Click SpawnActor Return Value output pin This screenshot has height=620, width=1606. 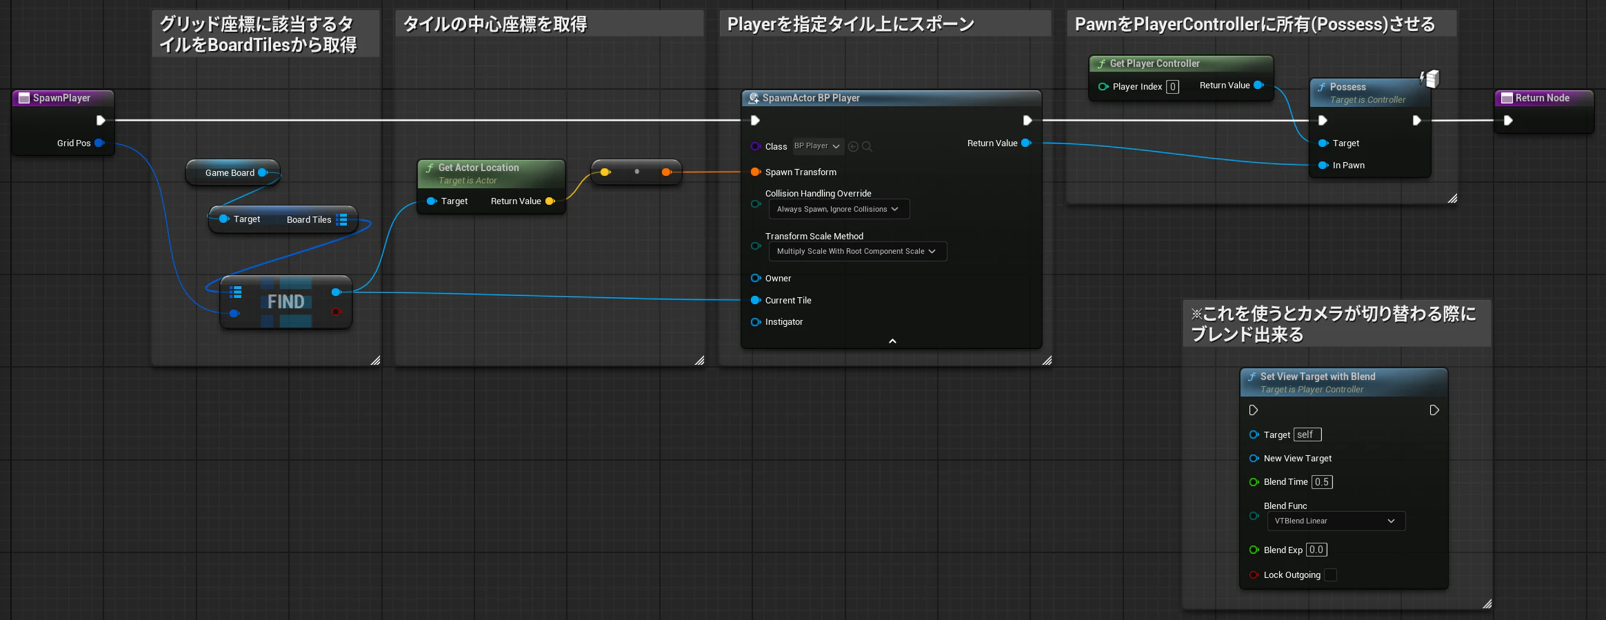[1026, 143]
